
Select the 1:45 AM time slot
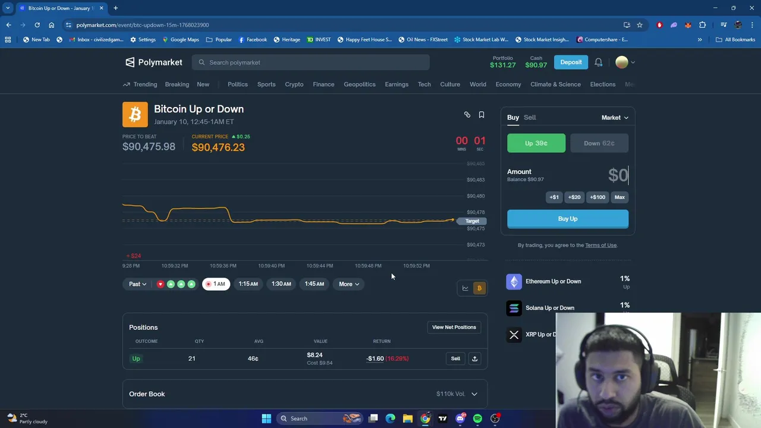click(315, 284)
